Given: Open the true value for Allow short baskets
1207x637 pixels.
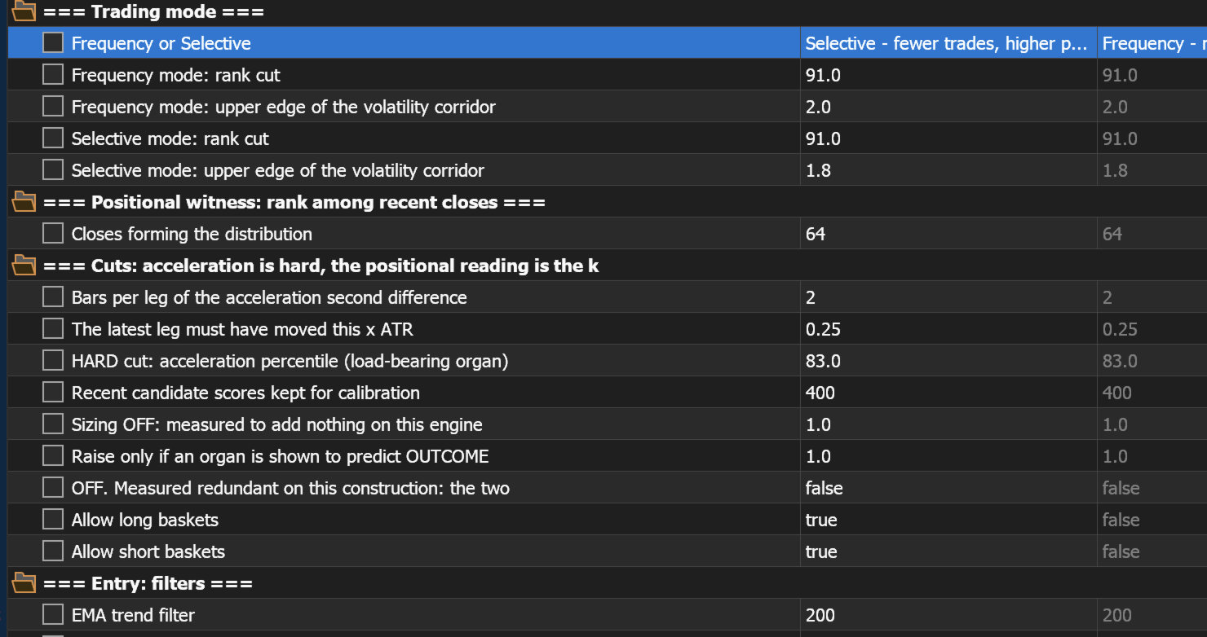Looking at the screenshot, I should (948, 551).
